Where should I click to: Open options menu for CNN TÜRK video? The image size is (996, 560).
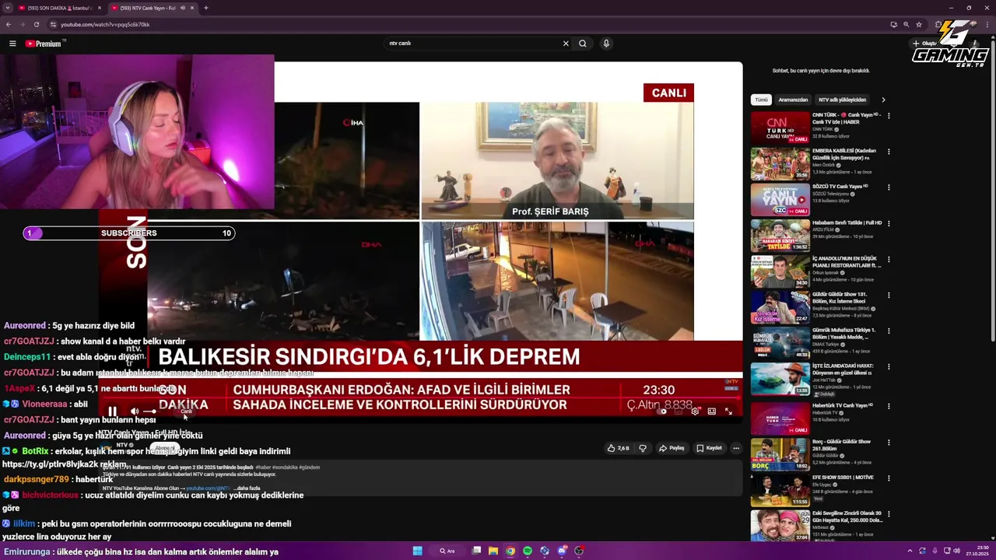pyautogui.click(x=889, y=116)
